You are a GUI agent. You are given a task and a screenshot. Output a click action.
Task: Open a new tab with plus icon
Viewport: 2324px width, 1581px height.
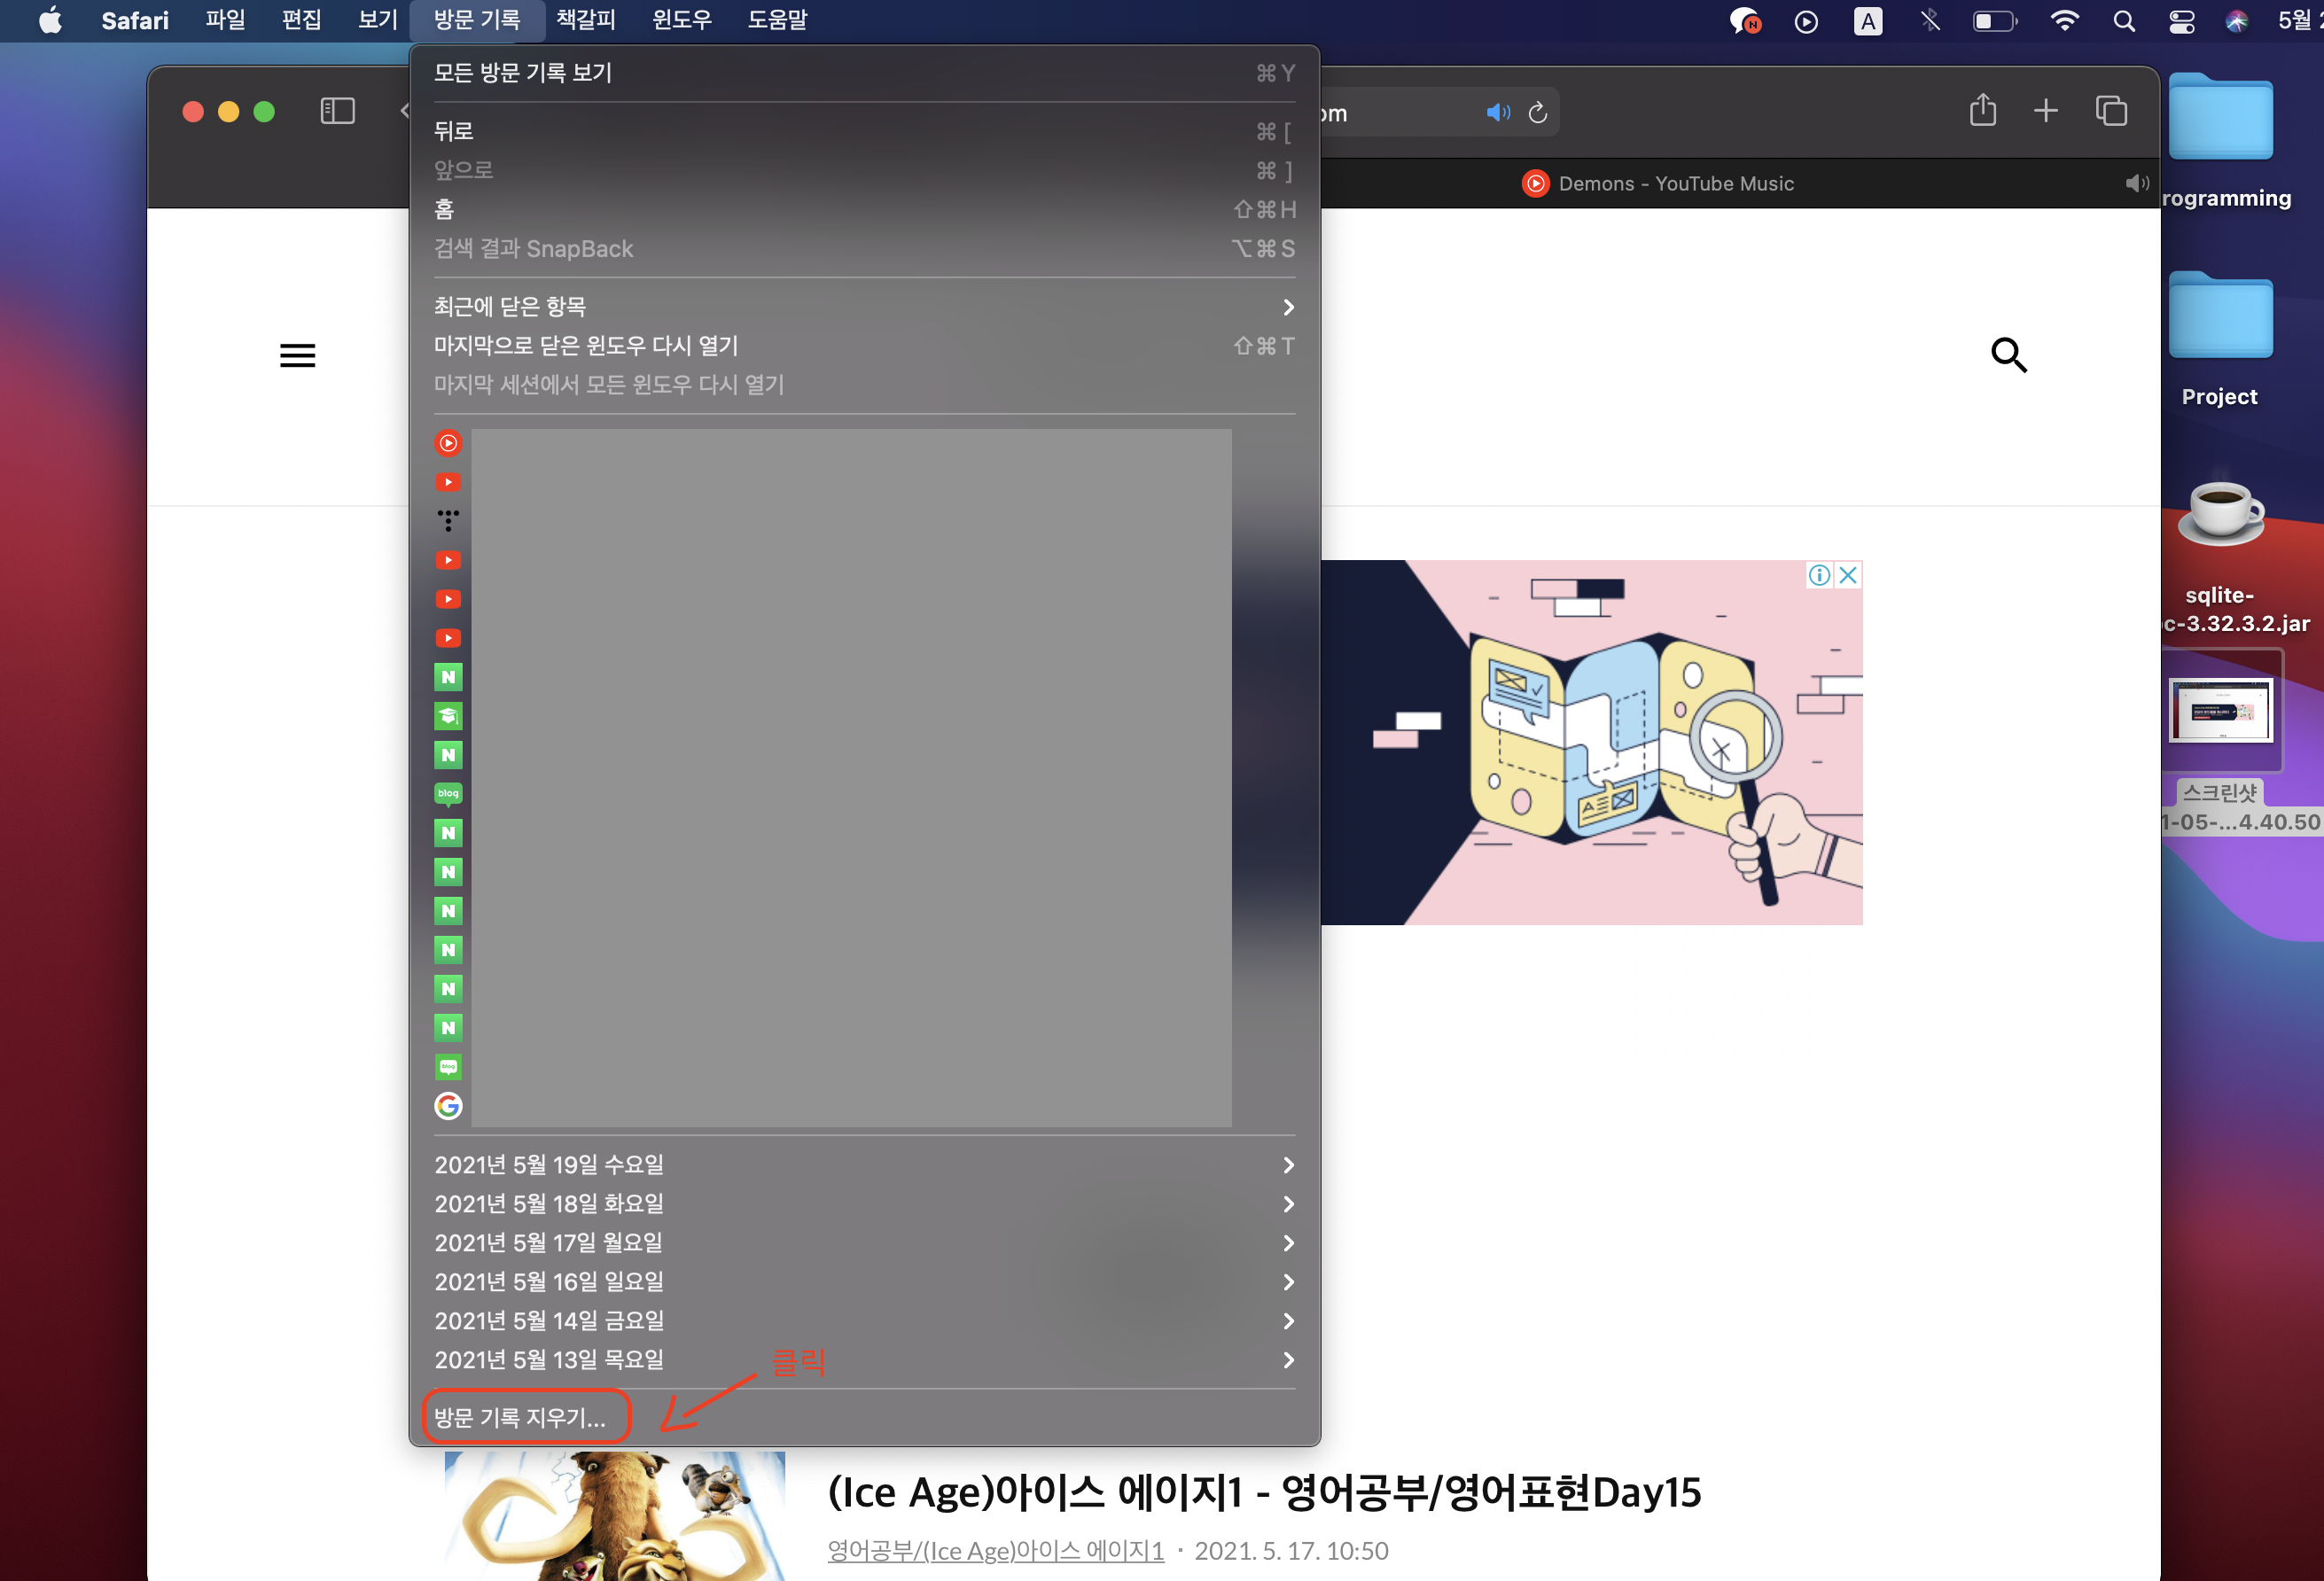pyautogui.click(x=2045, y=111)
